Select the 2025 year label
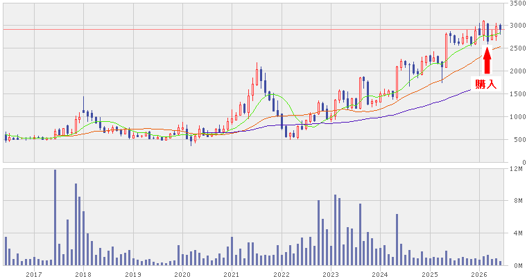 point(430,274)
